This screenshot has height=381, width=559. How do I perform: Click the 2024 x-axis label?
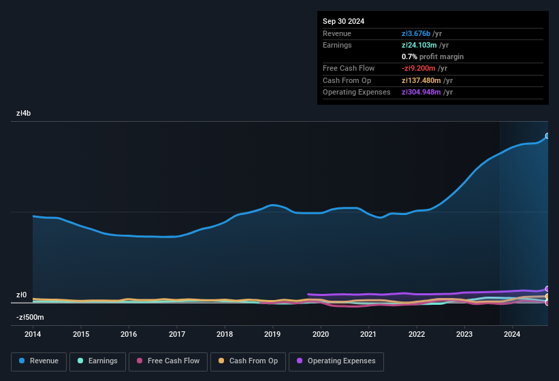point(512,334)
